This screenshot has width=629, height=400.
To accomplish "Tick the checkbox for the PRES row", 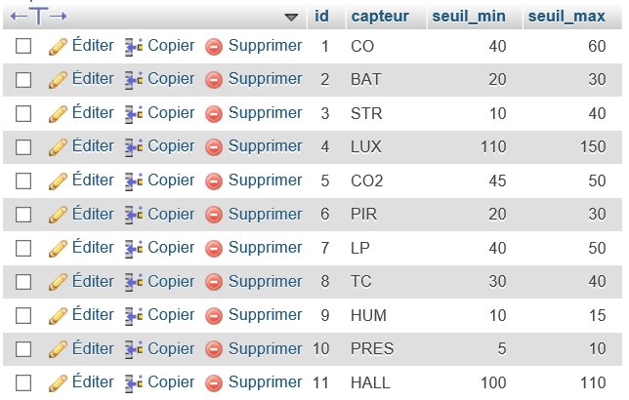I will coord(24,349).
